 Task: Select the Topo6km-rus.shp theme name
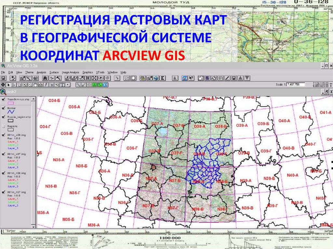pos(18,99)
